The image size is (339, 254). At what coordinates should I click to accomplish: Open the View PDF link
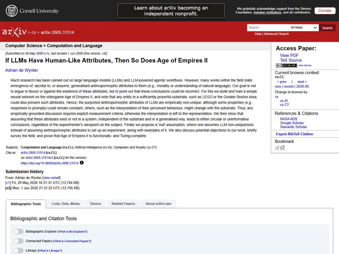[289, 55]
